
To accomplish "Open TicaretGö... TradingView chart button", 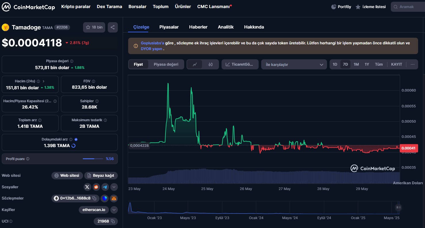I will (240, 64).
